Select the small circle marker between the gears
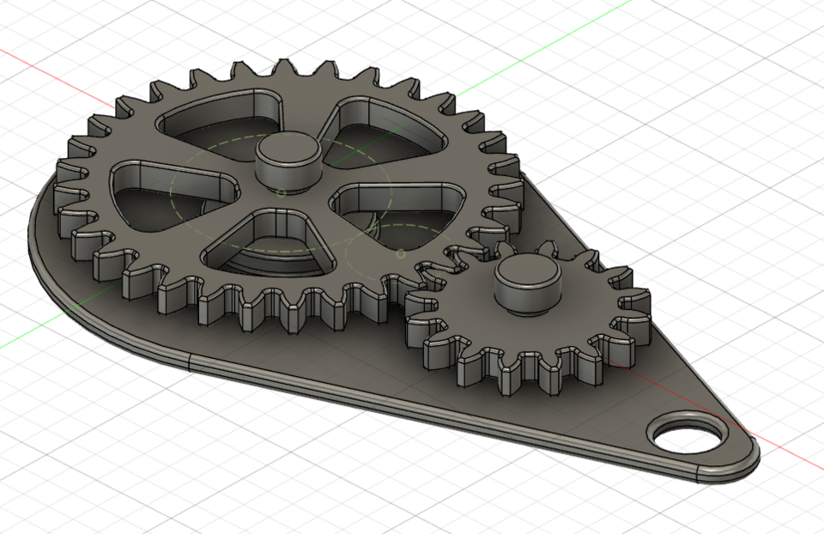Screen dimensions: 824x534 (400, 255)
